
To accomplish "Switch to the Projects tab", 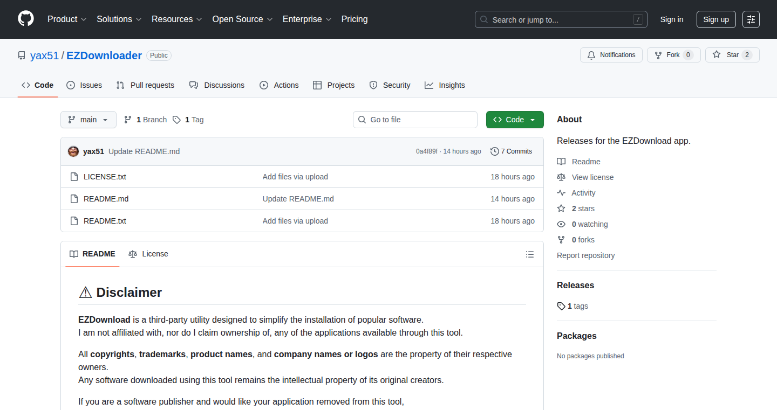I will [334, 85].
